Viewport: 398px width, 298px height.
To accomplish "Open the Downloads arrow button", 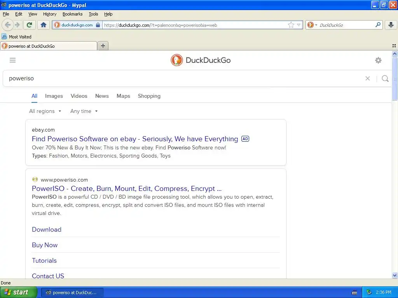I will pyautogui.click(x=391, y=25).
